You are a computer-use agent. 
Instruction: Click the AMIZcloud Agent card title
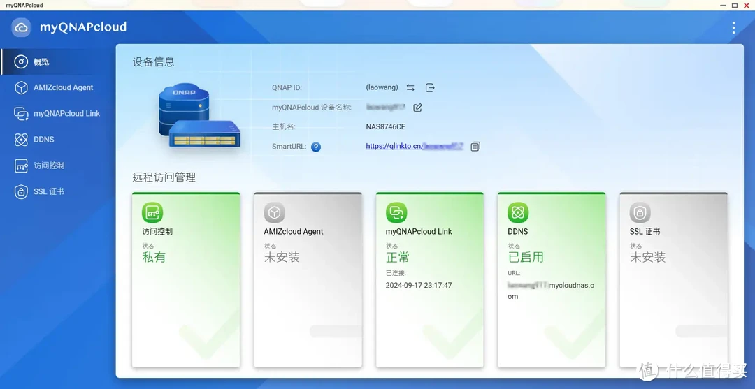tap(294, 232)
